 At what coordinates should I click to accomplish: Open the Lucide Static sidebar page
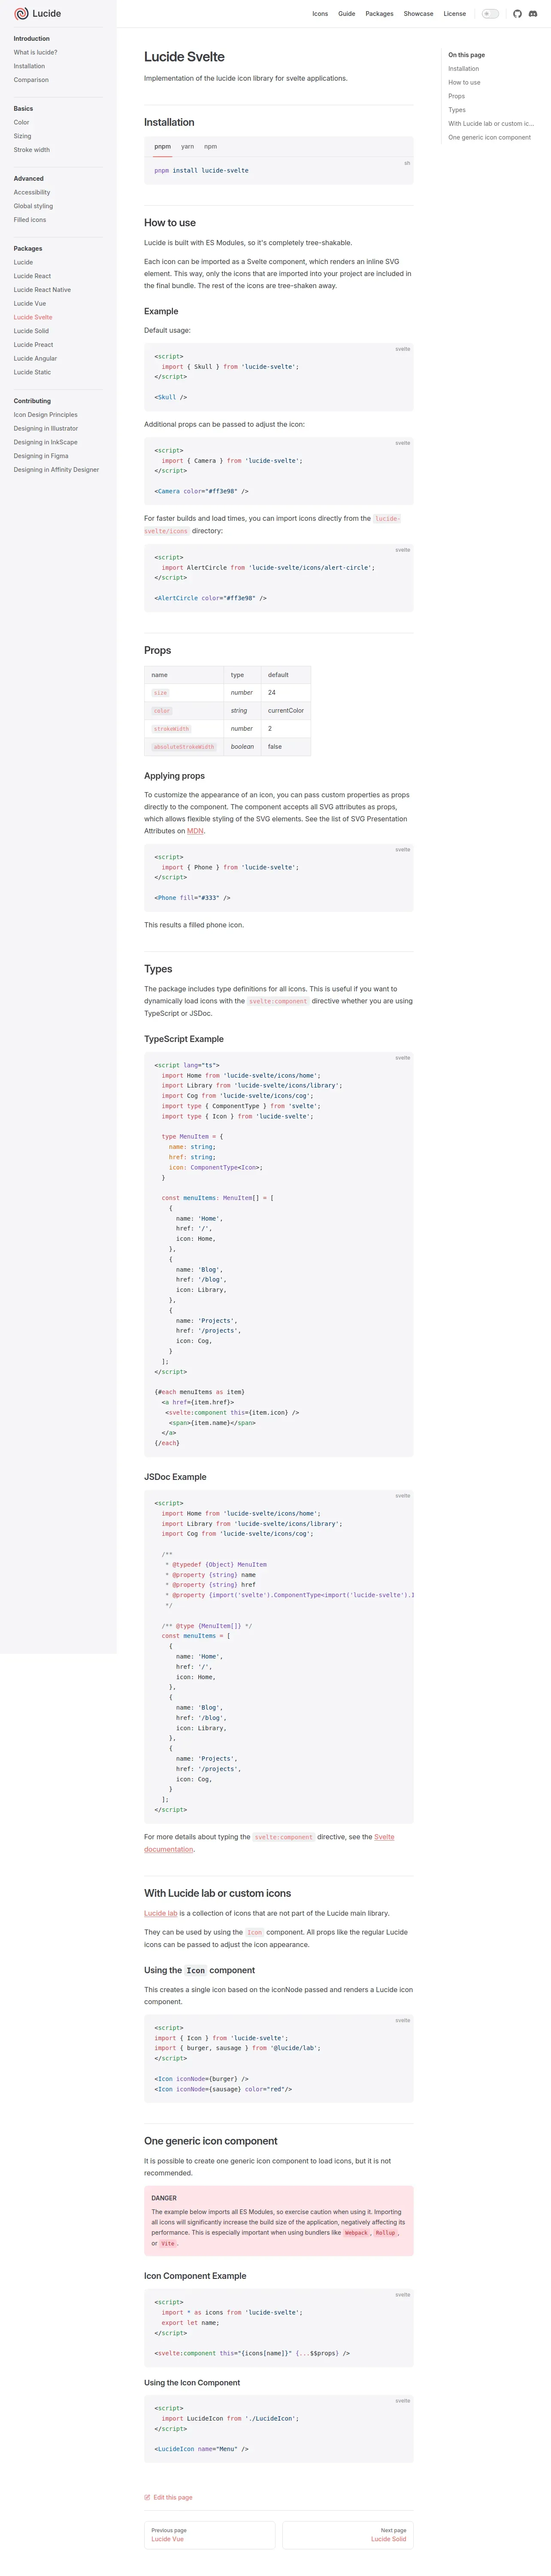tap(32, 372)
